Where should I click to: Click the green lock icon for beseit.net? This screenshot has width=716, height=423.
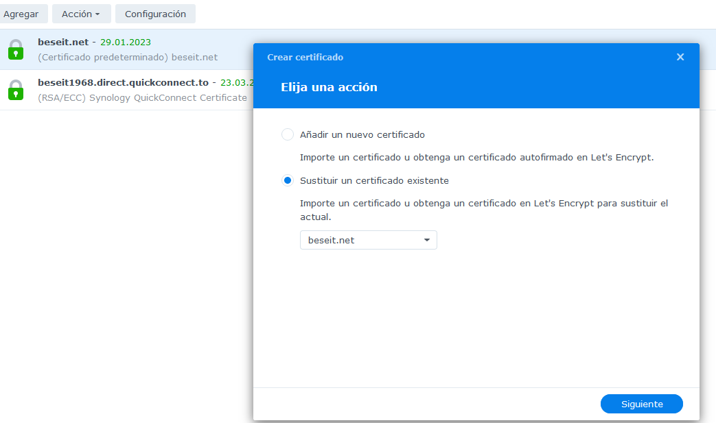click(16, 49)
